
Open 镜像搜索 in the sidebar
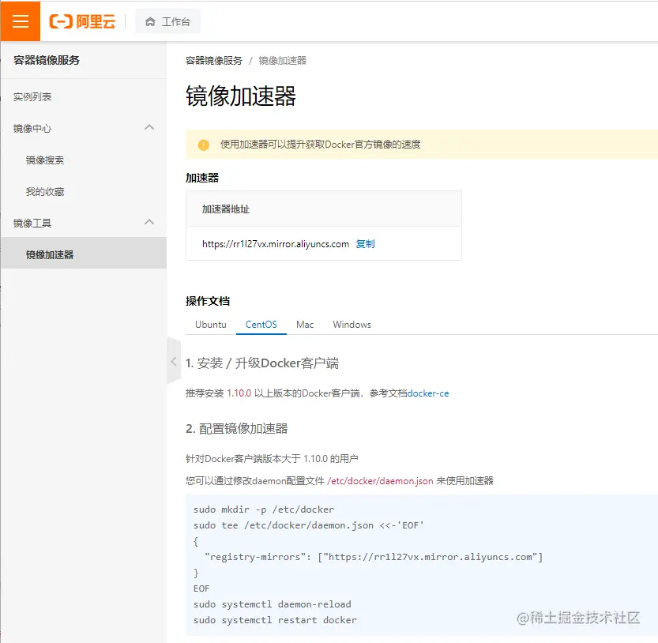click(45, 160)
